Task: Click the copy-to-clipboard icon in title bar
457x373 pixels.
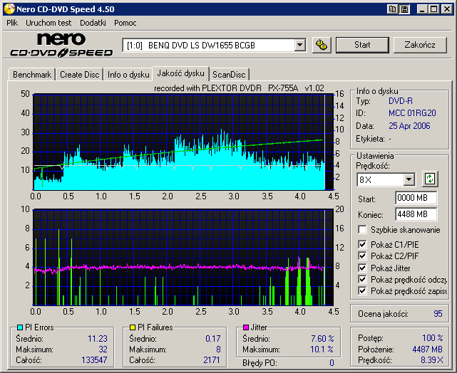Action: [393, 9]
